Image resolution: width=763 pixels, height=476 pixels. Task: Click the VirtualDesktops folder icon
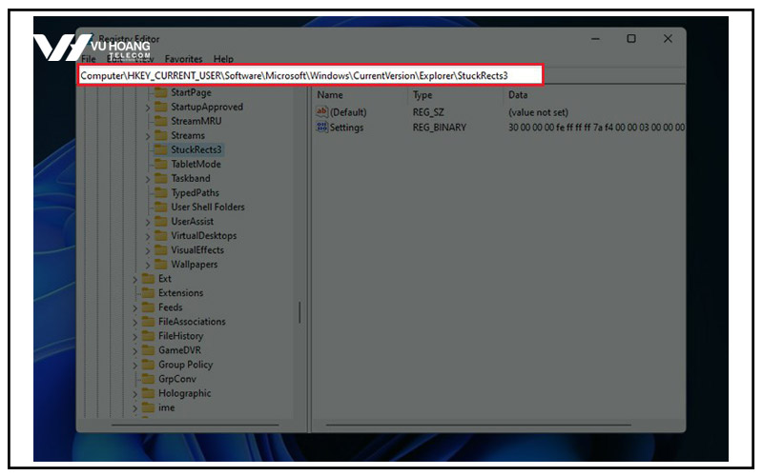click(x=160, y=235)
